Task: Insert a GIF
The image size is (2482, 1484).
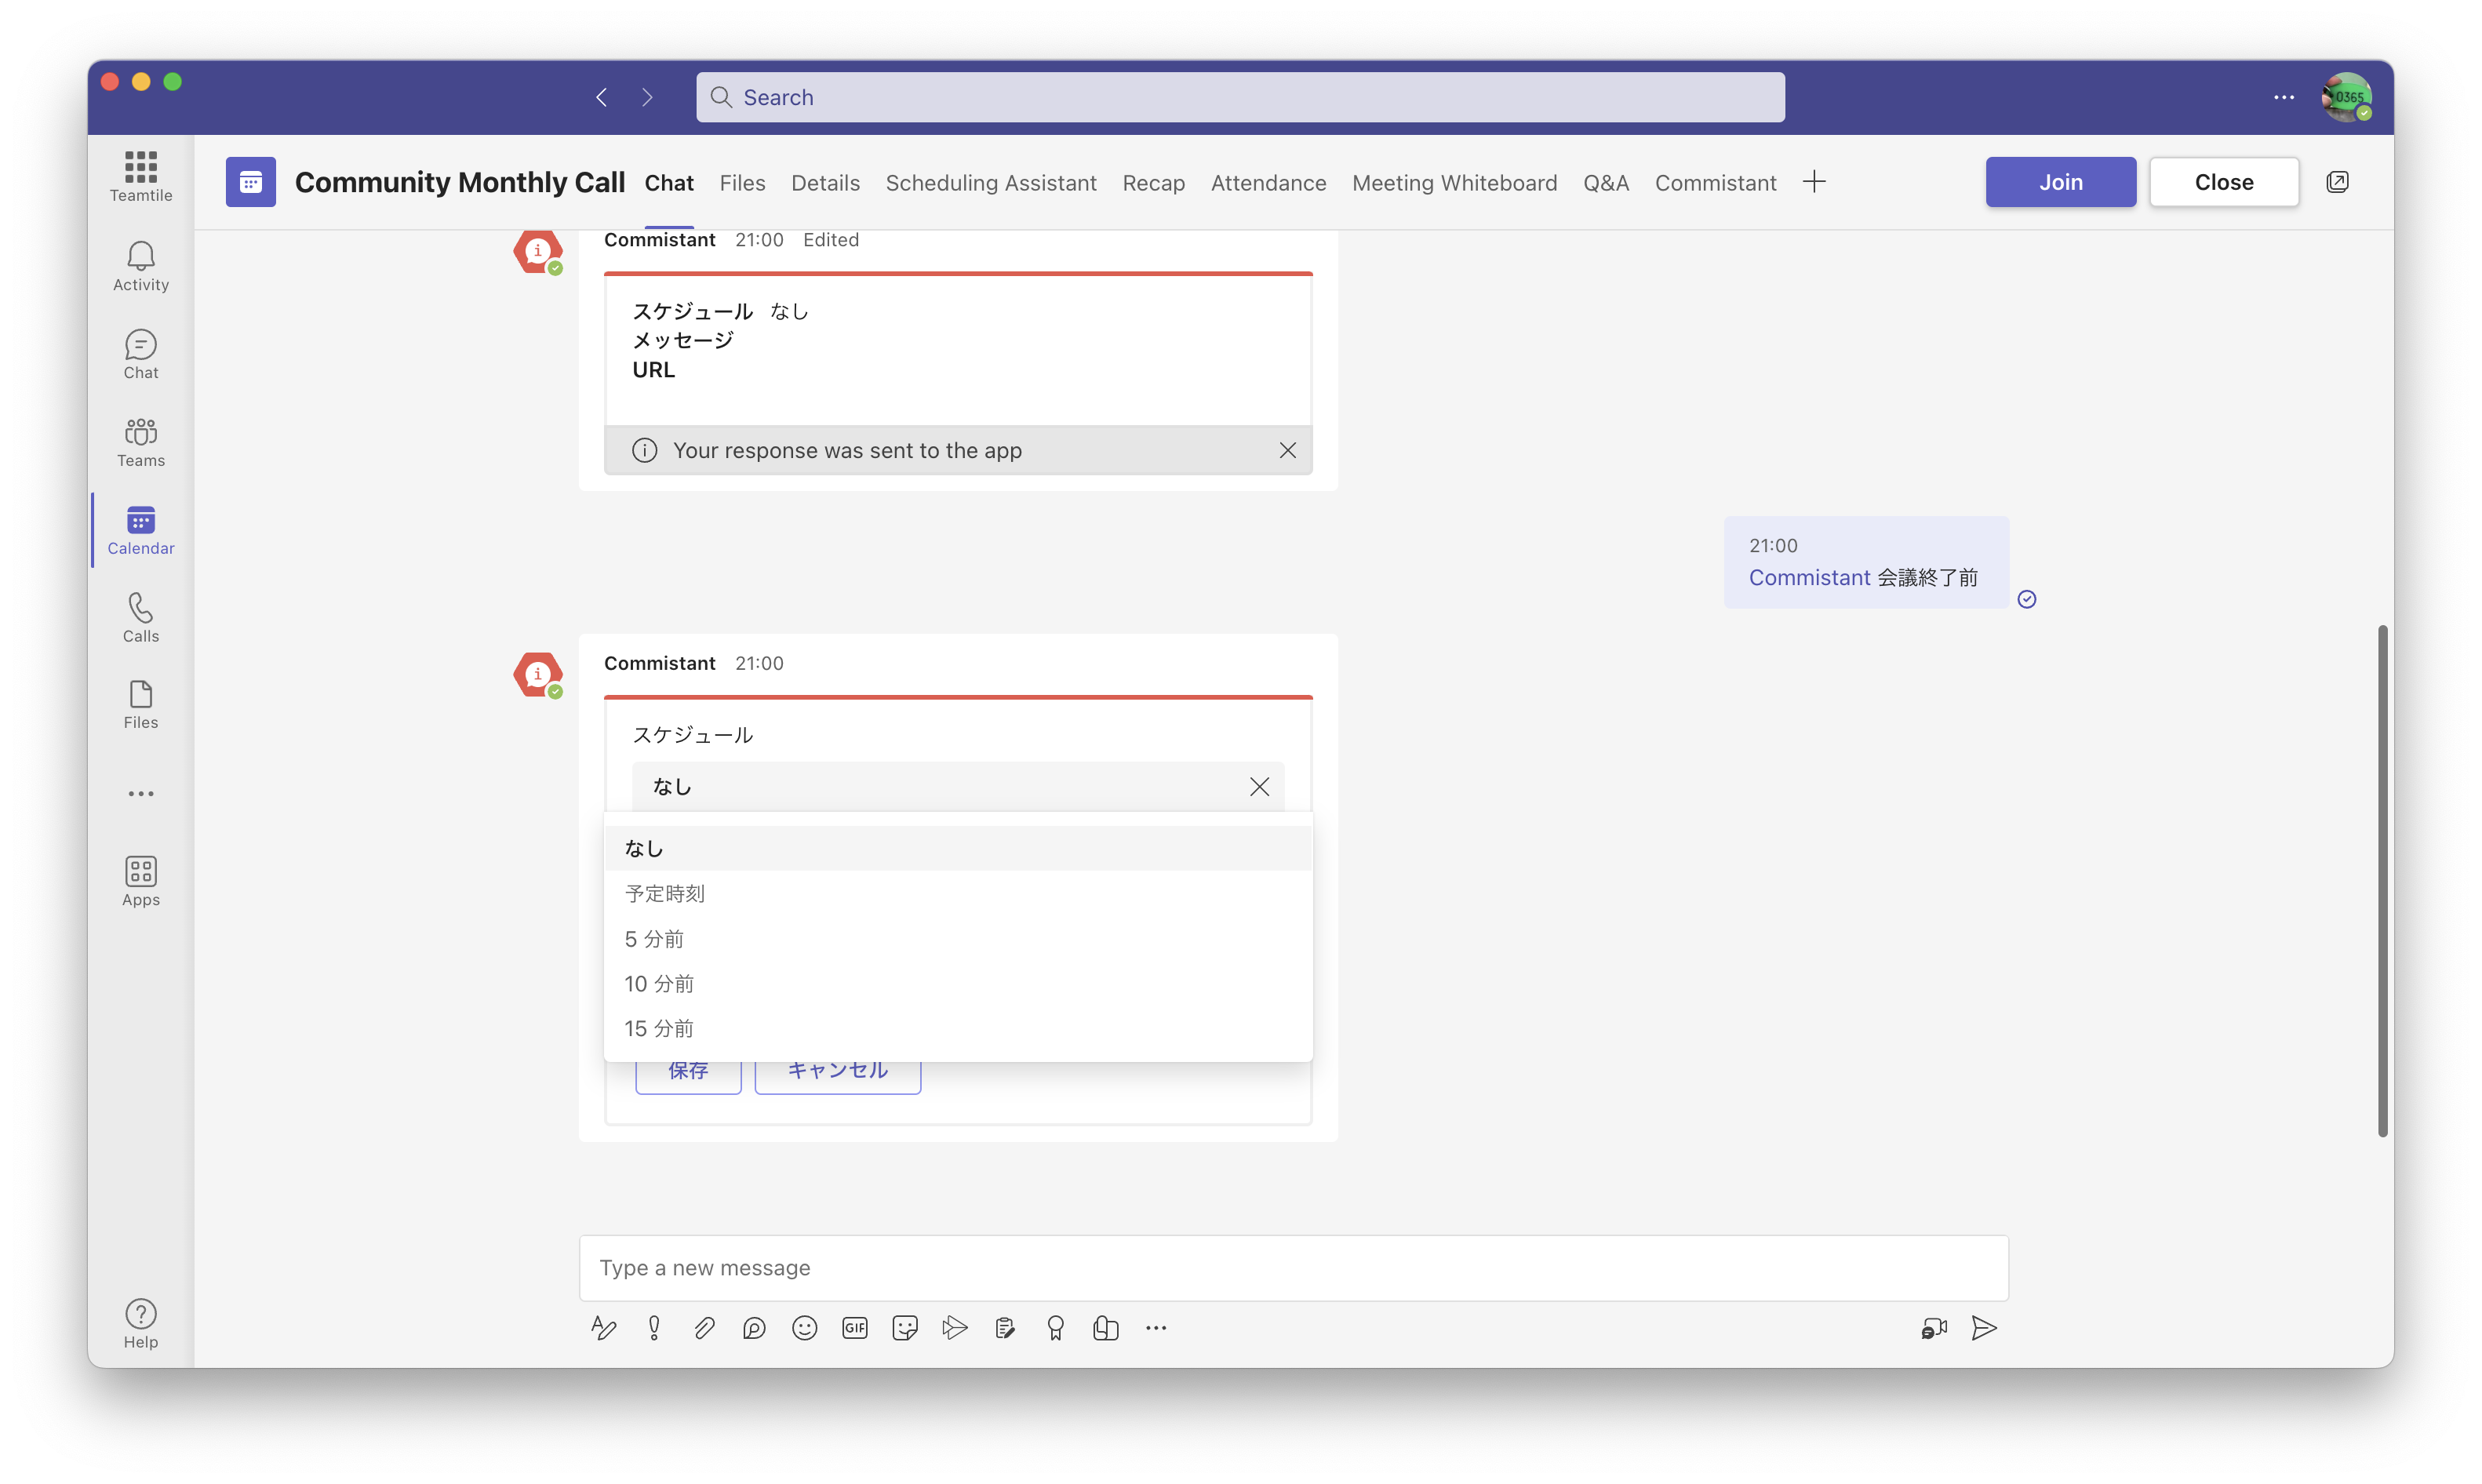Action: tap(854, 1328)
